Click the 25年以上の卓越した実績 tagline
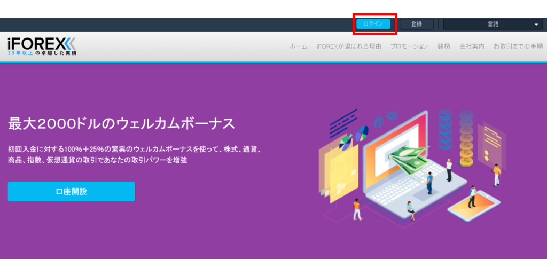 [x=42, y=53]
